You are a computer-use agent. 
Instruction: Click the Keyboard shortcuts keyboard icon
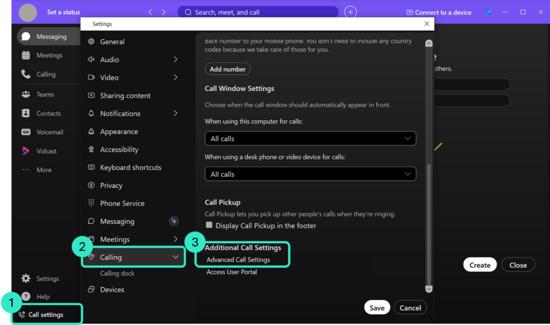(x=91, y=167)
